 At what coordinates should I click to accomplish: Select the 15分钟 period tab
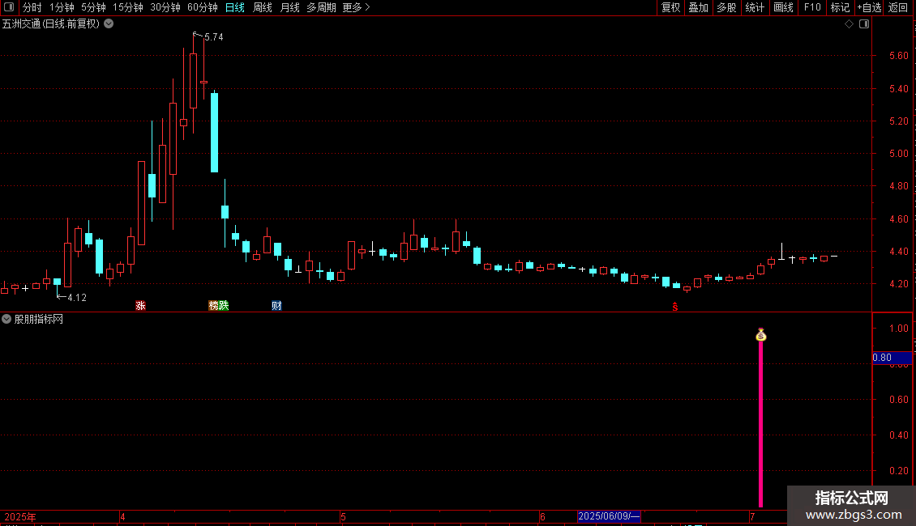coord(128,7)
